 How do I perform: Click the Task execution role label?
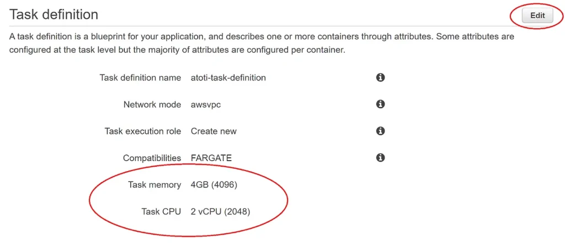click(143, 131)
